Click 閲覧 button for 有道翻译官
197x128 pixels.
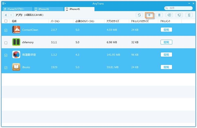[x=166, y=54]
